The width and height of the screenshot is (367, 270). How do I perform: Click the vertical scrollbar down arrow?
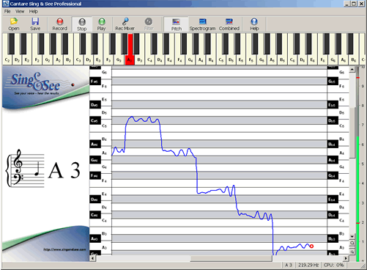pos(352,236)
